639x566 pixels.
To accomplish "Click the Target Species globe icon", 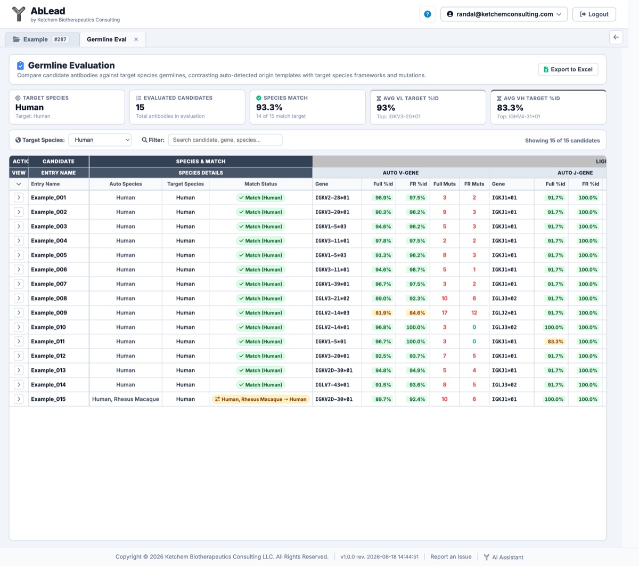I will 18,140.
